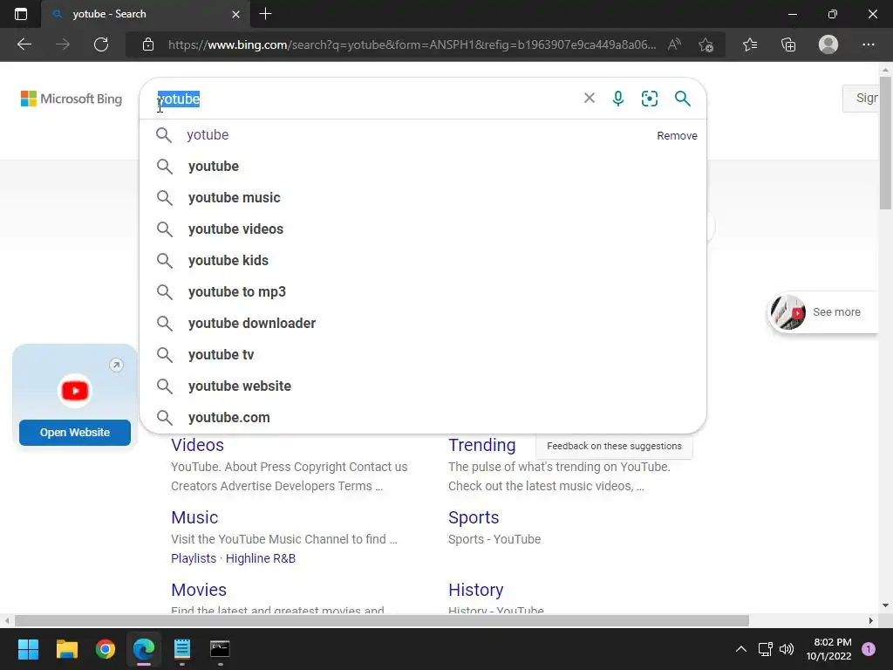The width and height of the screenshot is (893, 670).
Task: Click the Open Website button
Action: [x=75, y=433]
